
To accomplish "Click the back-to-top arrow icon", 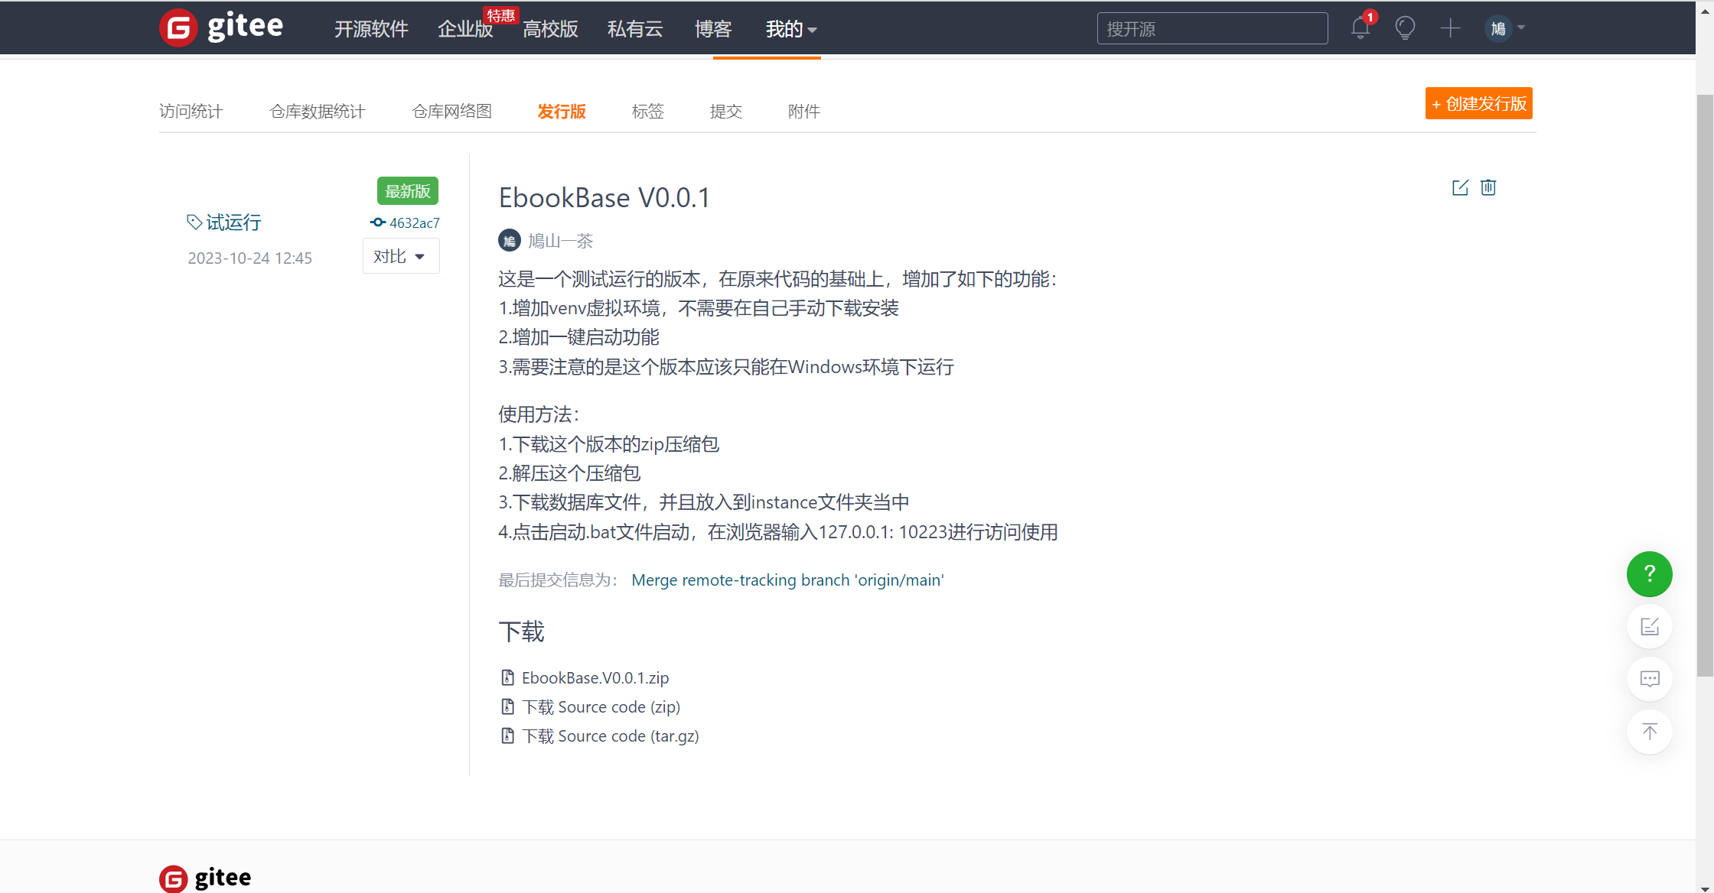I will point(1649,732).
